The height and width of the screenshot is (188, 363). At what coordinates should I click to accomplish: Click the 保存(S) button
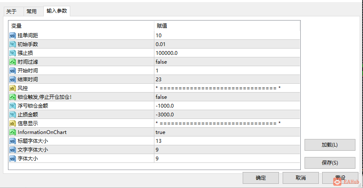click(x=330, y=163)
